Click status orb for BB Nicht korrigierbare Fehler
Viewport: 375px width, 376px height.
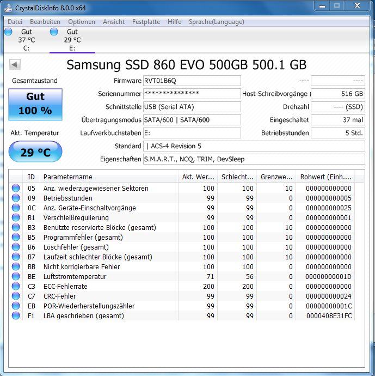pos(16,266)
